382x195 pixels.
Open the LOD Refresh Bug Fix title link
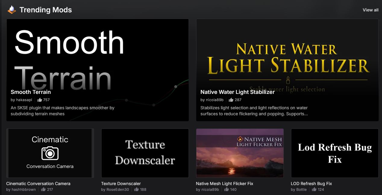click(x=312, y=184)
